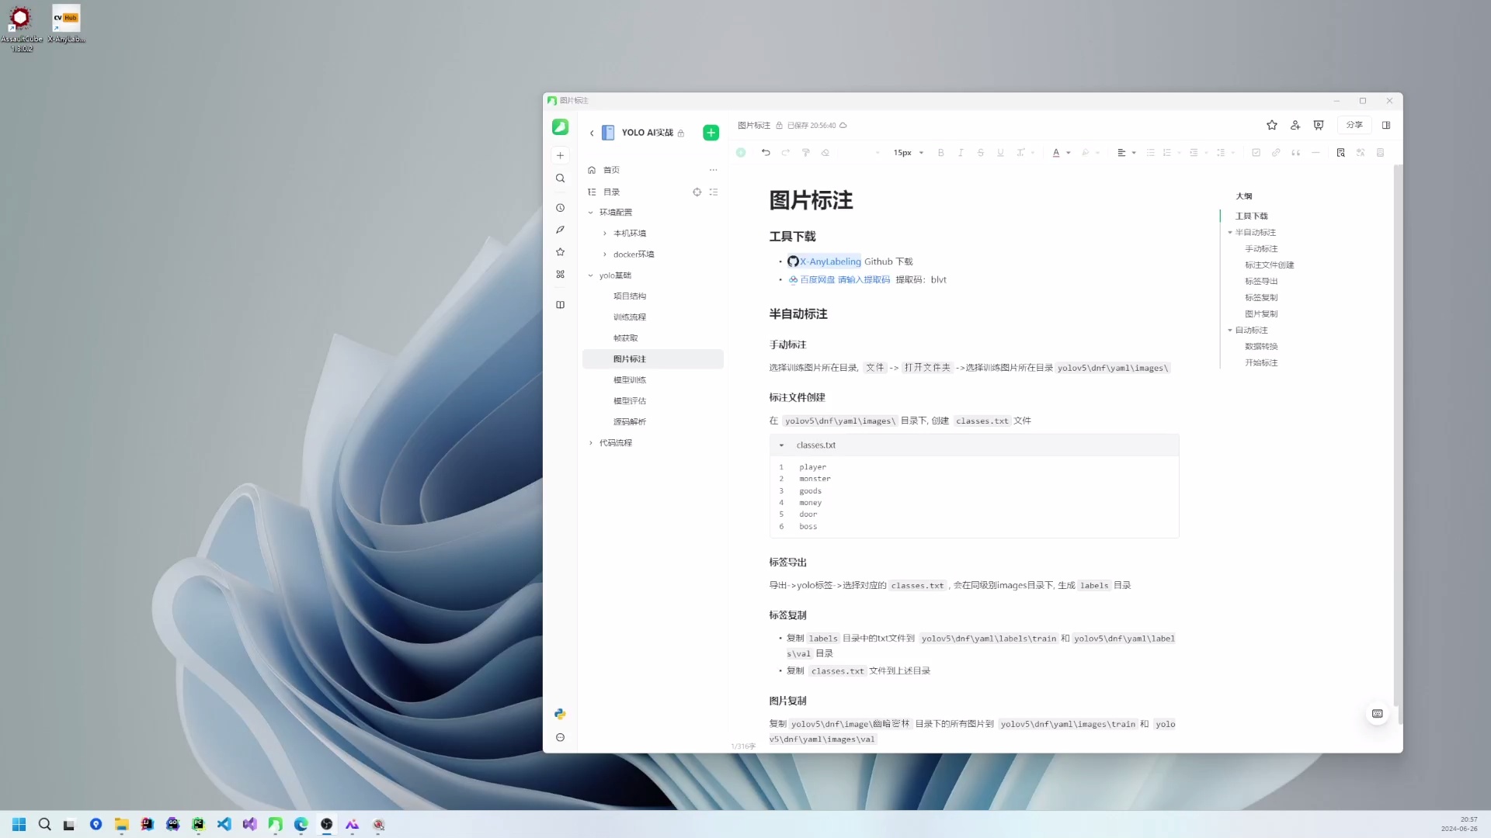Insert a horizontal divider
Viewport: 1491px width, 838px height.
click(1315, 152)
